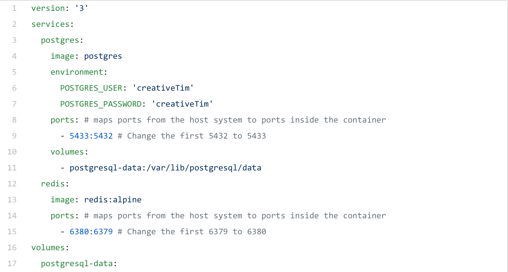Click the 'redis:alpine' image value
This screenshot has height=272, width=508.
[x=113, y=199]
